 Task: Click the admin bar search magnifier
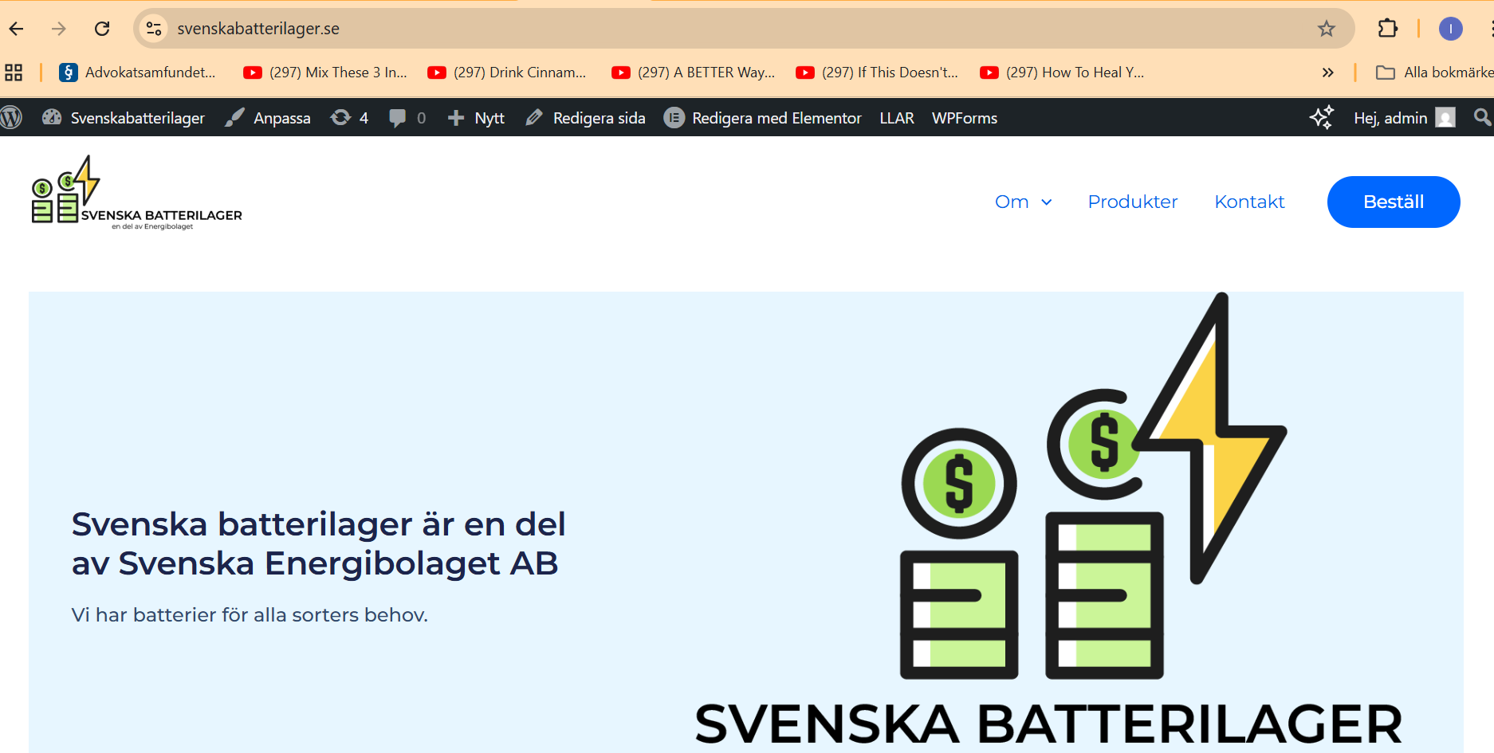coord(1481,118)
